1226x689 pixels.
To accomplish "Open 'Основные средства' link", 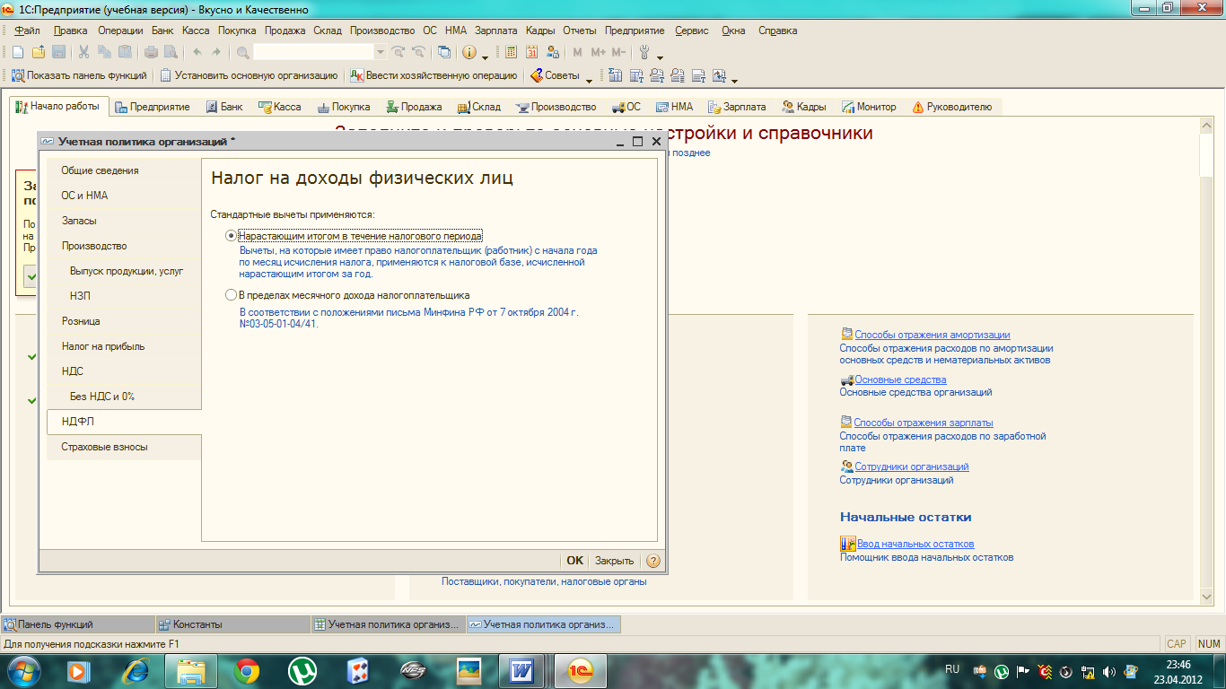I will click(900, 379).
